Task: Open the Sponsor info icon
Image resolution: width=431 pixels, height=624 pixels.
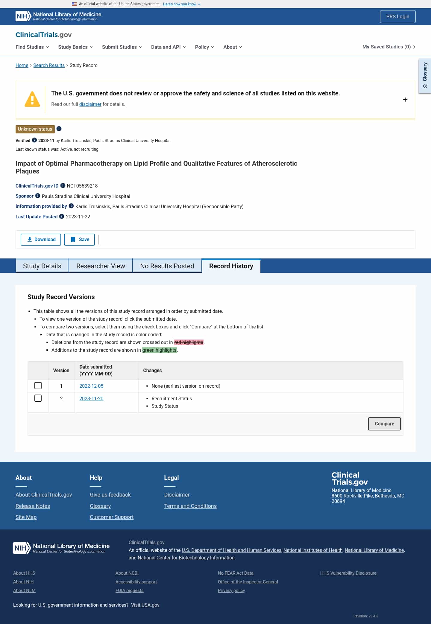Action: pos(38,196)
